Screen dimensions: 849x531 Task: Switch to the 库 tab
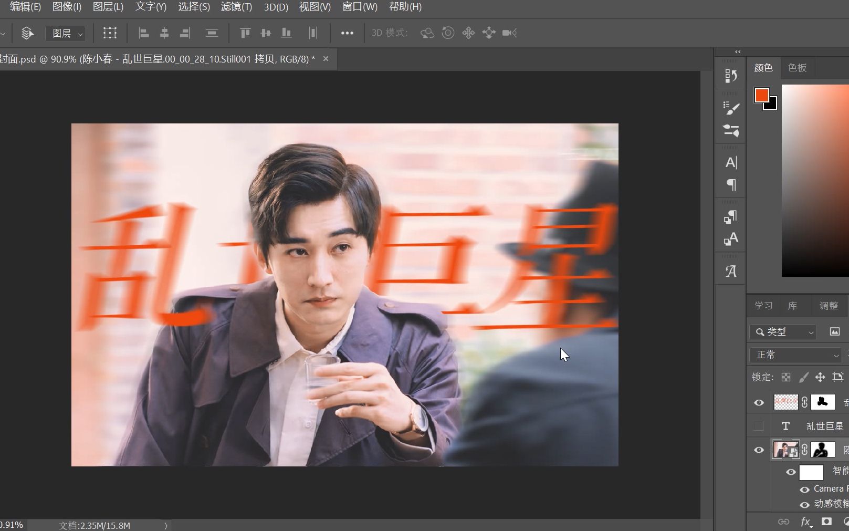(792, 306)
